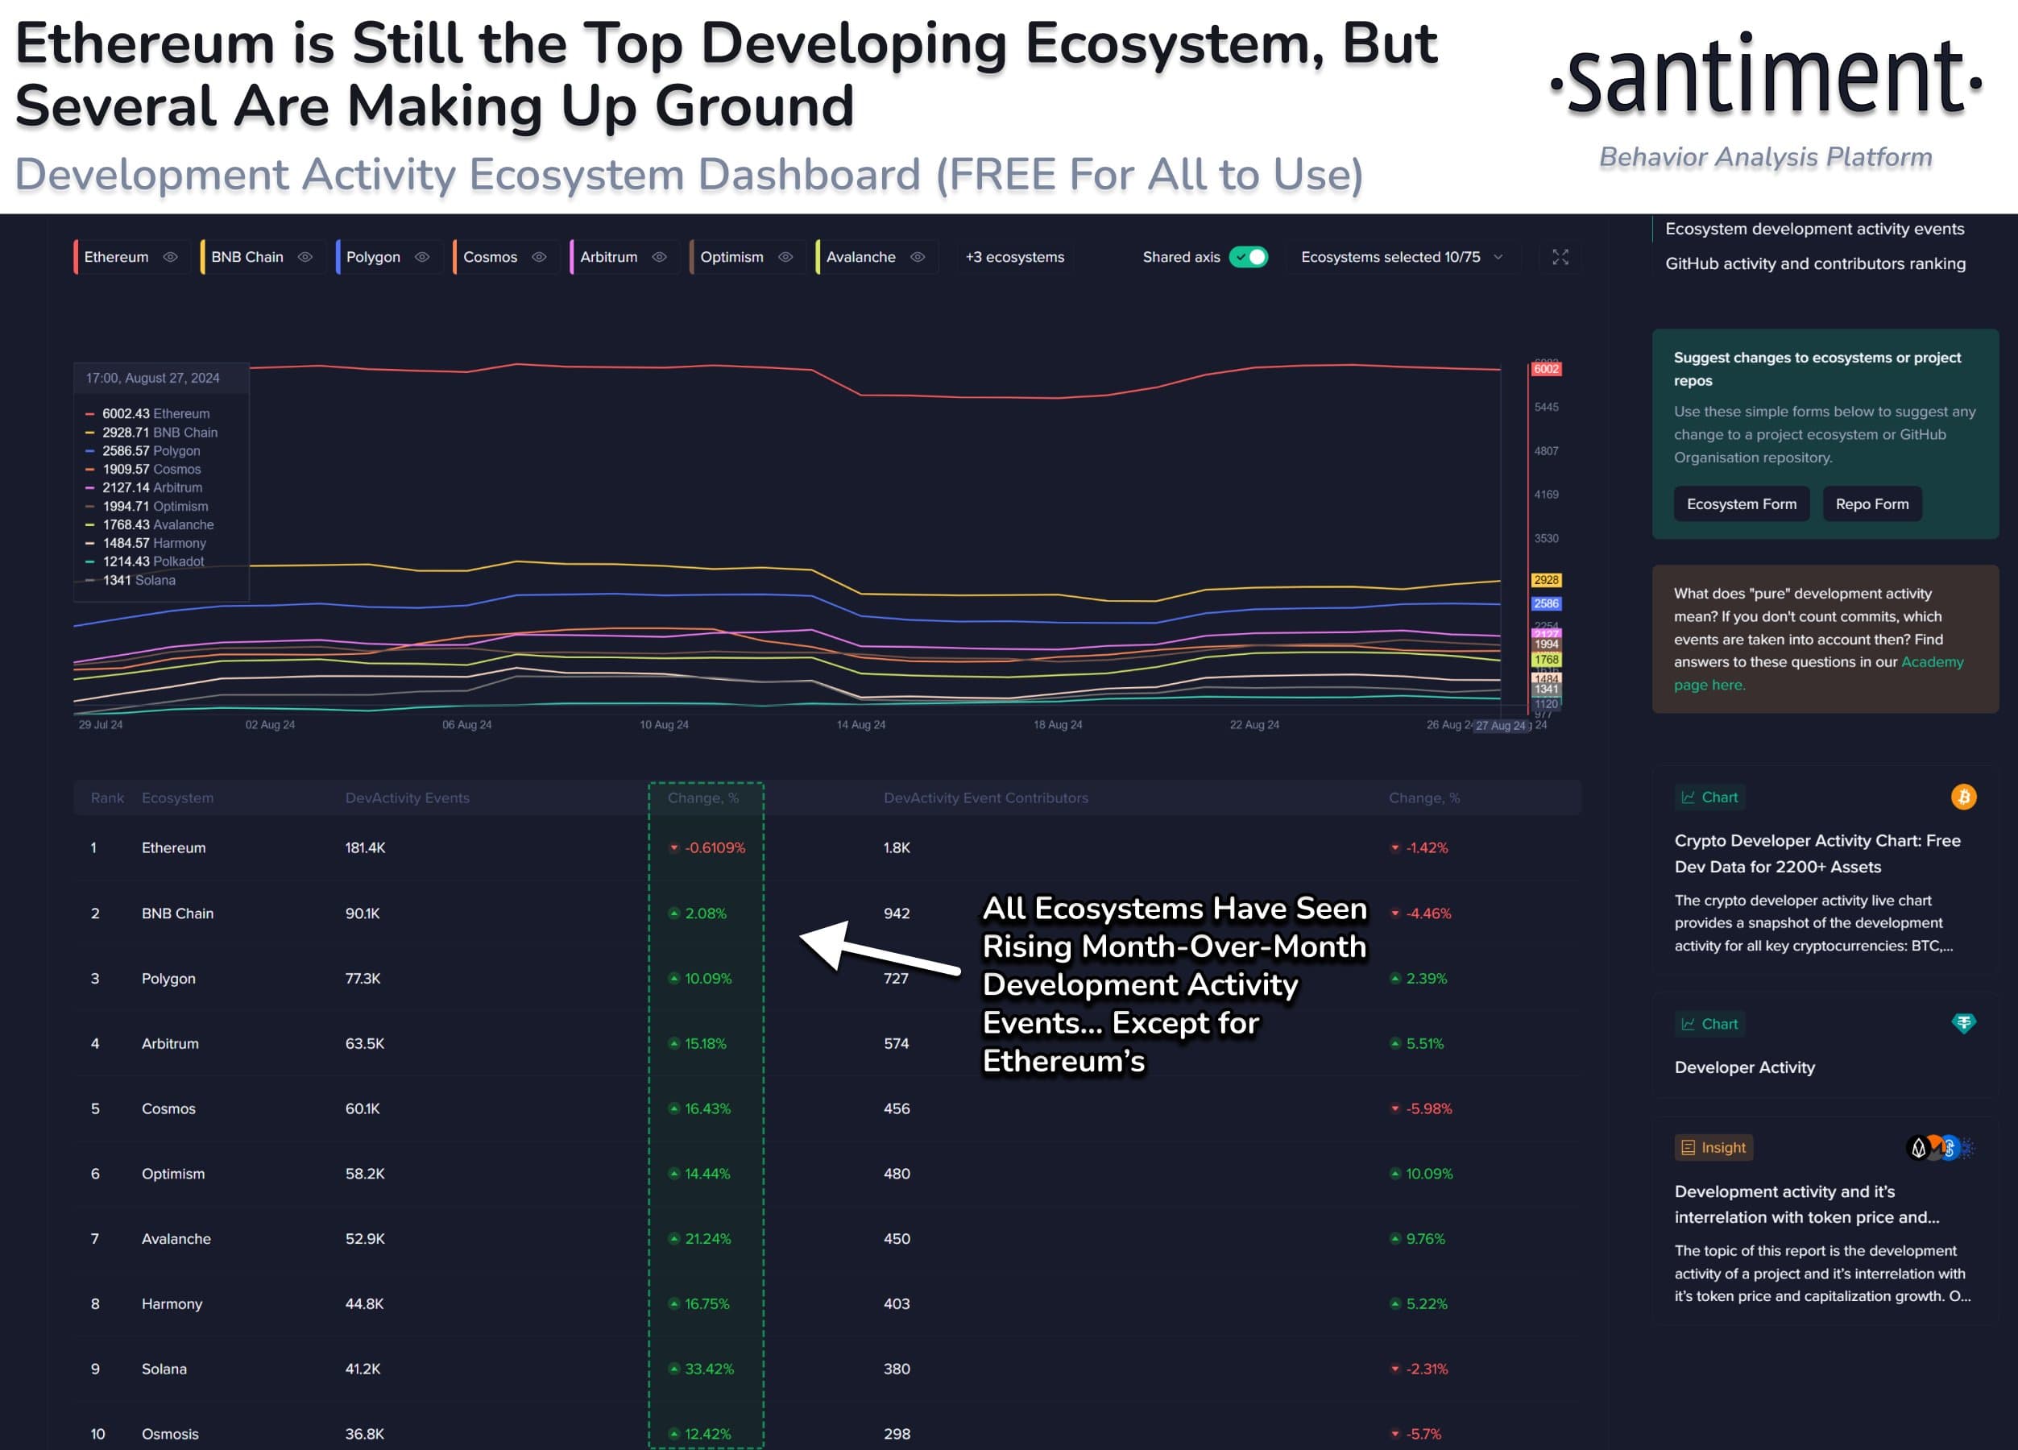Viewport: 2018px width, 1450px height.
Task: Click Cosmos row name in table
Action: (x=168, y=1108)
